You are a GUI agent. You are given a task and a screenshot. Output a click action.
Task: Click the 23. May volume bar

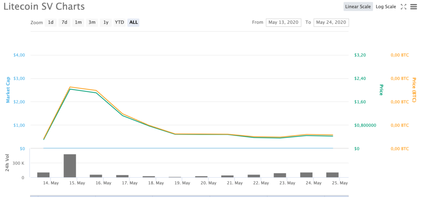click(280, 175)
